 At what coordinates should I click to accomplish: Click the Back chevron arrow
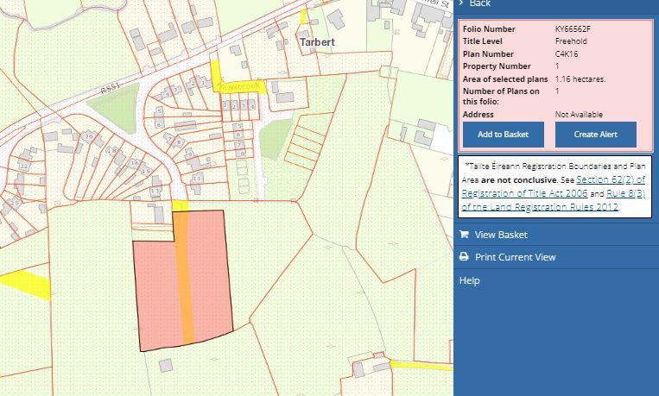(463, 3)
